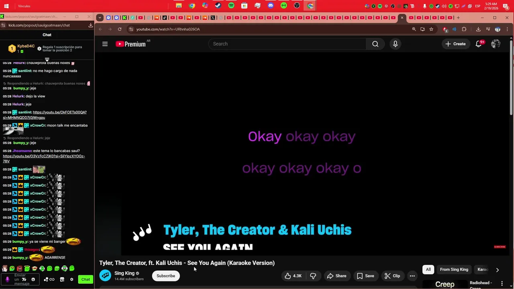
Task: Open YouTube notifications bell
Action: click(x=478, y=44)
